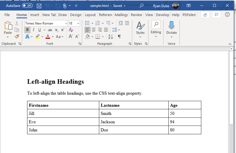Switch to the Review tab

pyautogui.click(x=136, y=15)
